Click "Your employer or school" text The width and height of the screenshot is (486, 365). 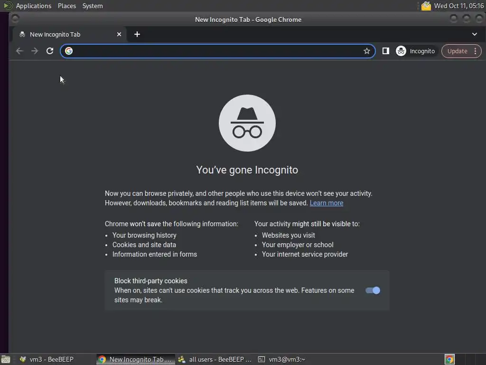click(x=298, y=245)
